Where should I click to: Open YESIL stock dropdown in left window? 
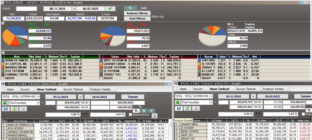[x=38, y=96]
